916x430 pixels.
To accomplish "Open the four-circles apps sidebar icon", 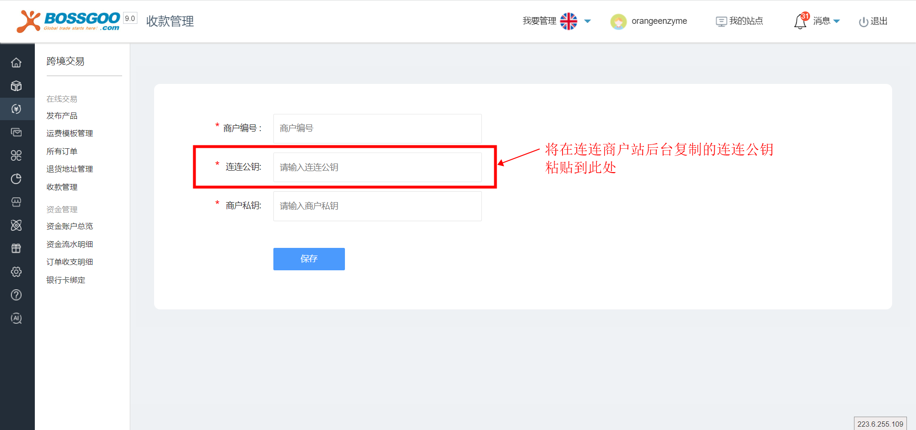I will tap(16, 155).
